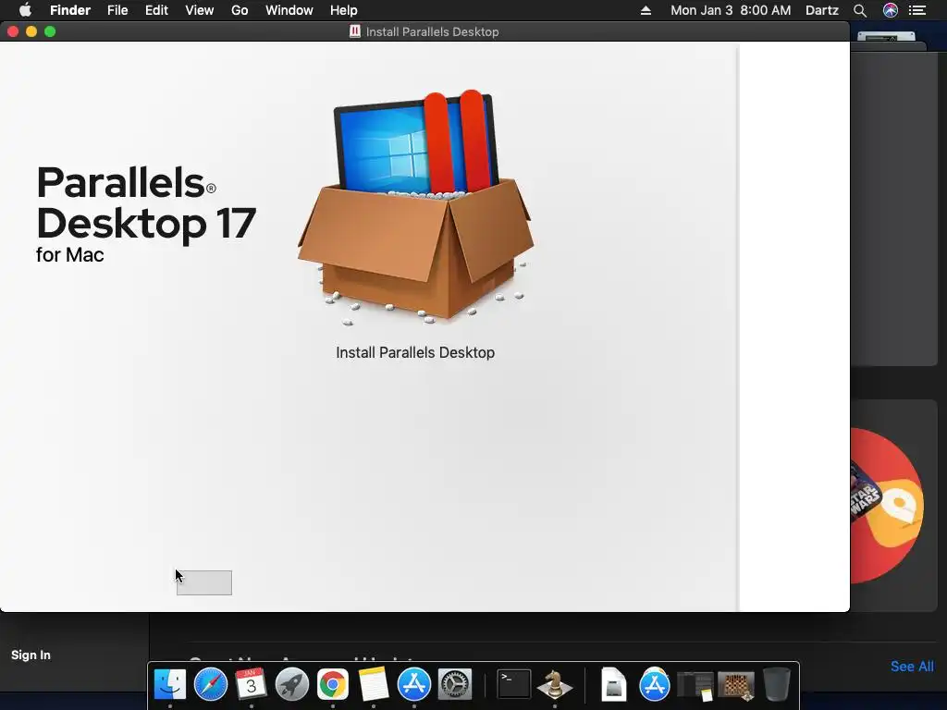This screenshot has width=947, height=710.
Task: Open Chess knight icon in Dock
Action: pyautogui.click(x=555, y=684)
